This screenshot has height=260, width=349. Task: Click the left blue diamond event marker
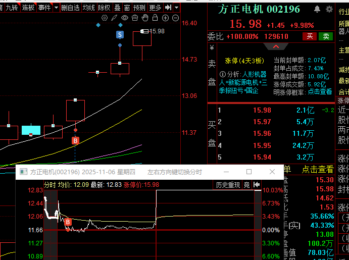pos(98,25)
